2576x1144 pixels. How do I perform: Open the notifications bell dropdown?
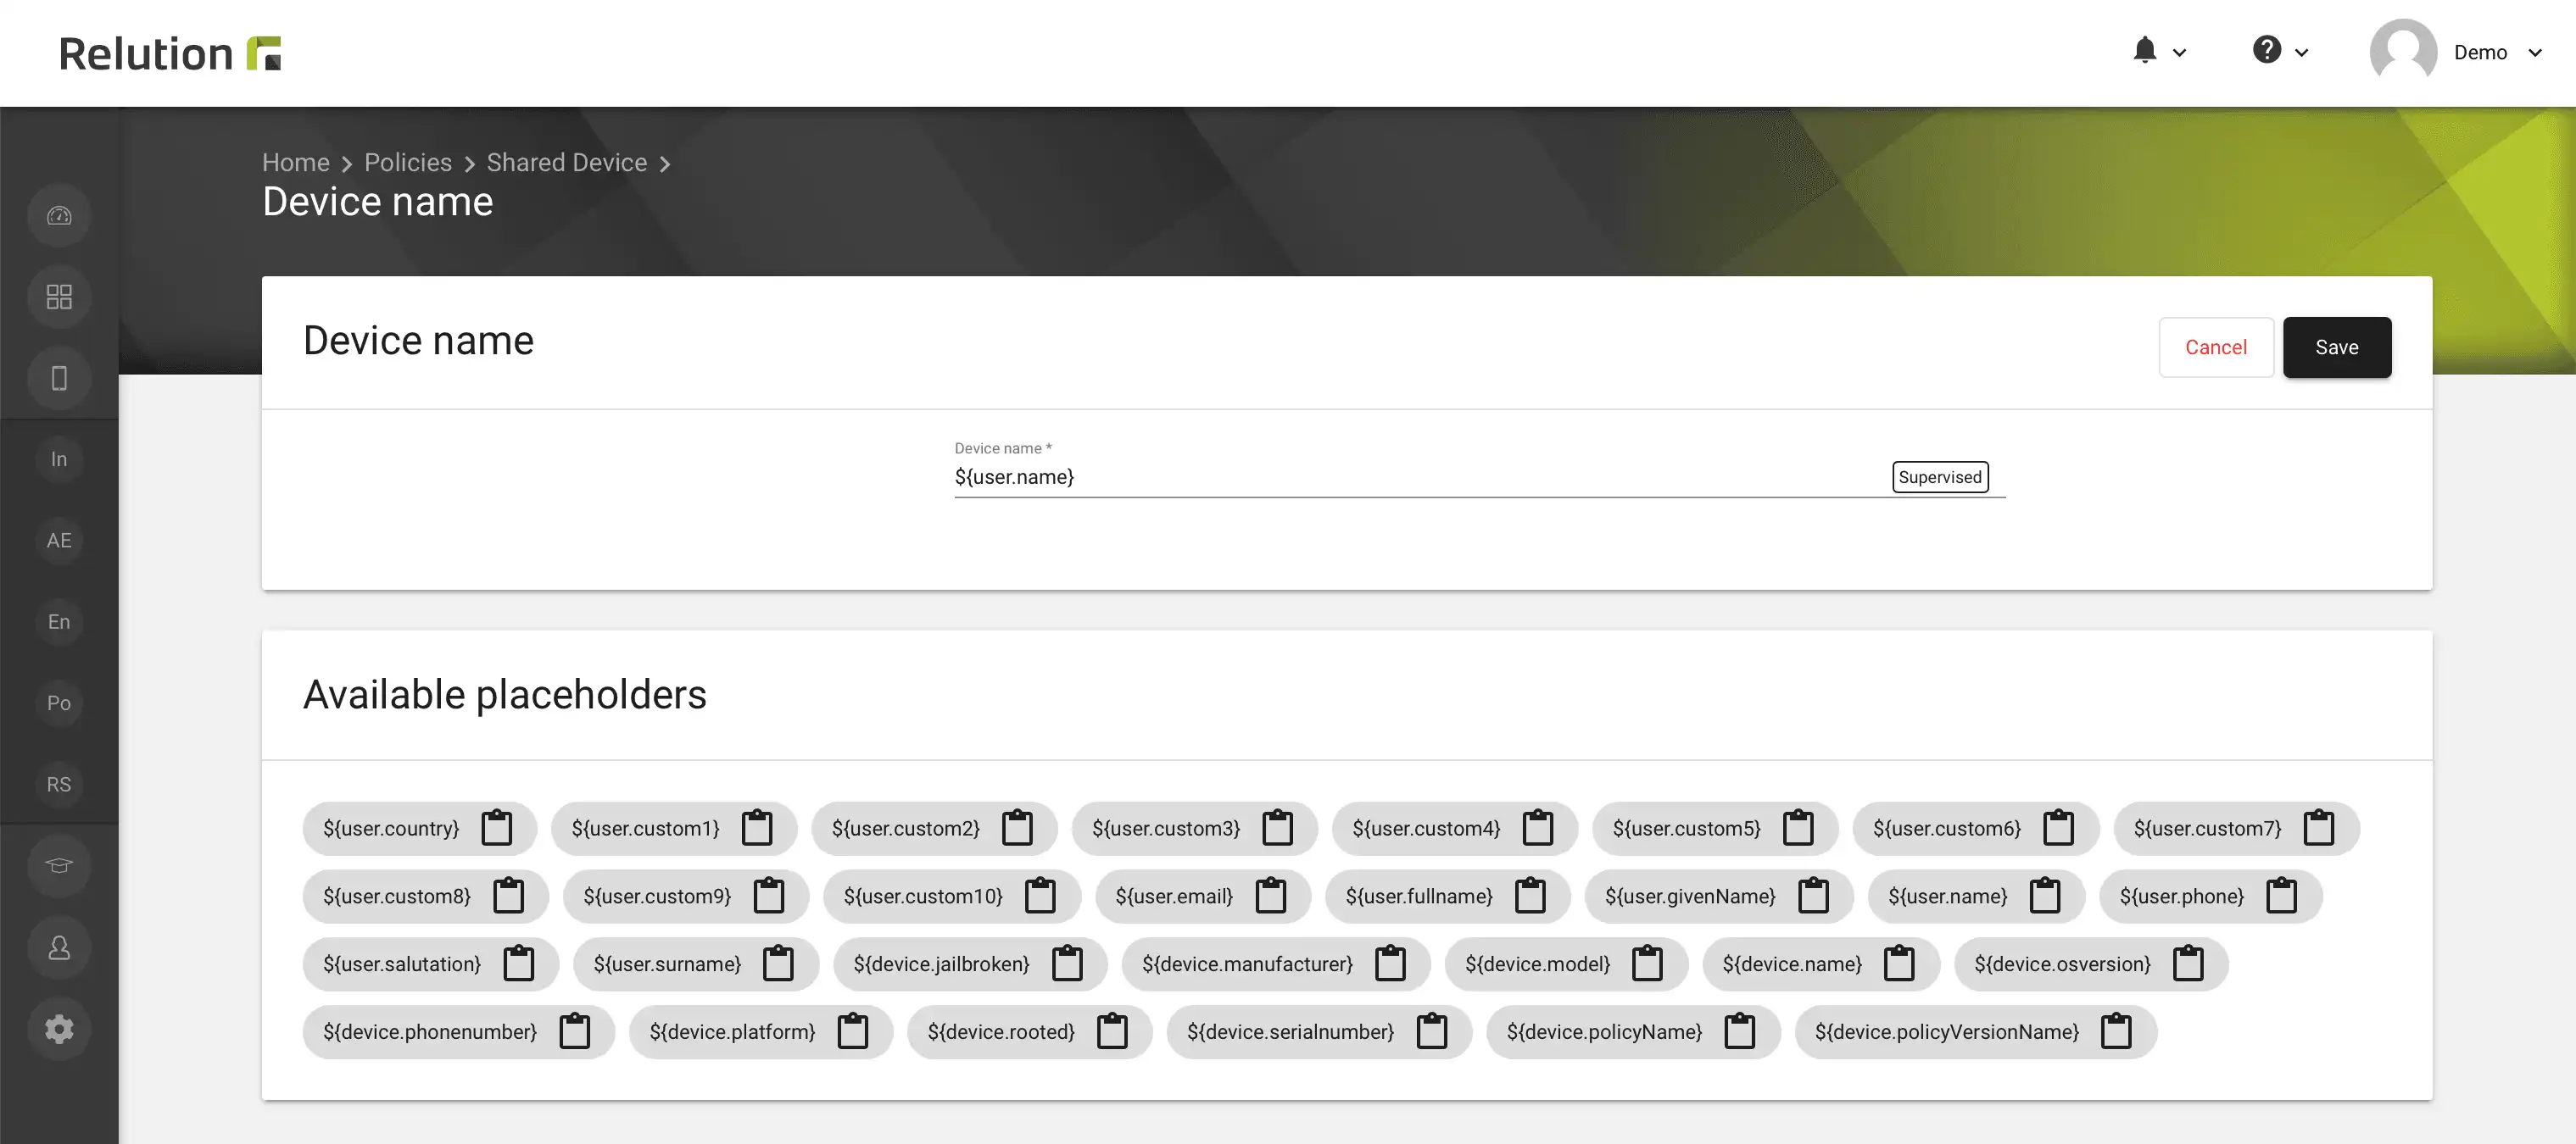pos(2158,51)
